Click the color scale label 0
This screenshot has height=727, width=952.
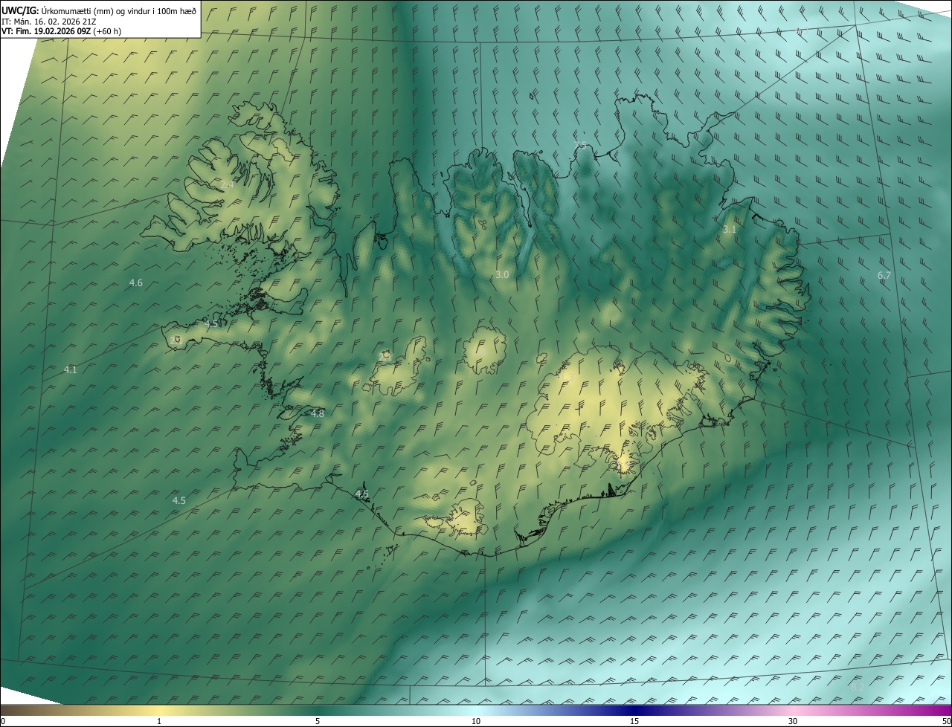point(3,721)
